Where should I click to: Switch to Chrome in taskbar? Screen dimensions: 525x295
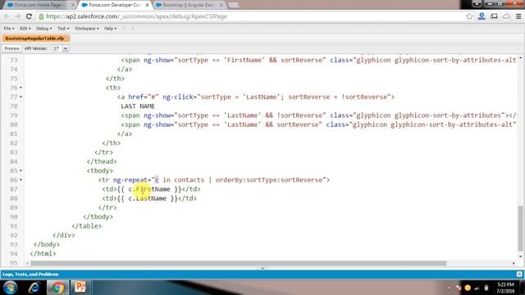pos(57,288)
